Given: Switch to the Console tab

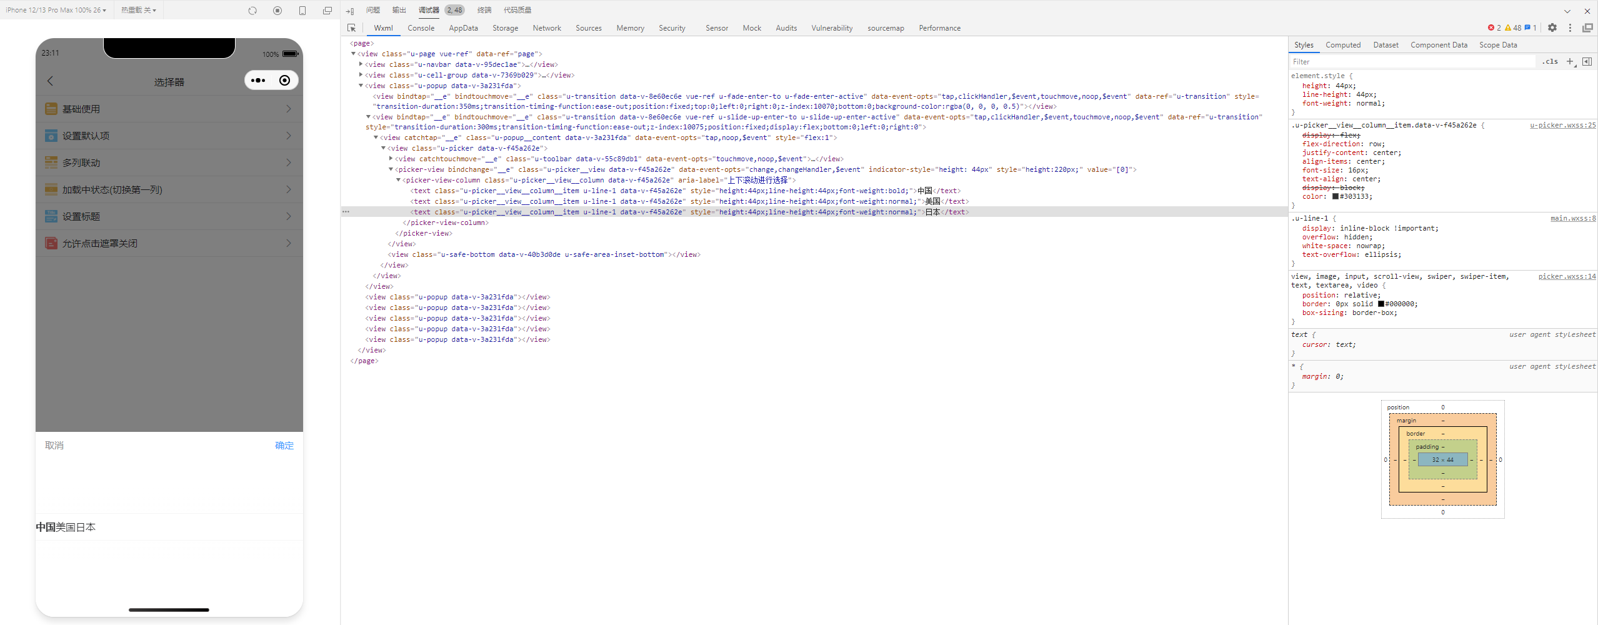Looking at the screenshot, I should (421, 28).
